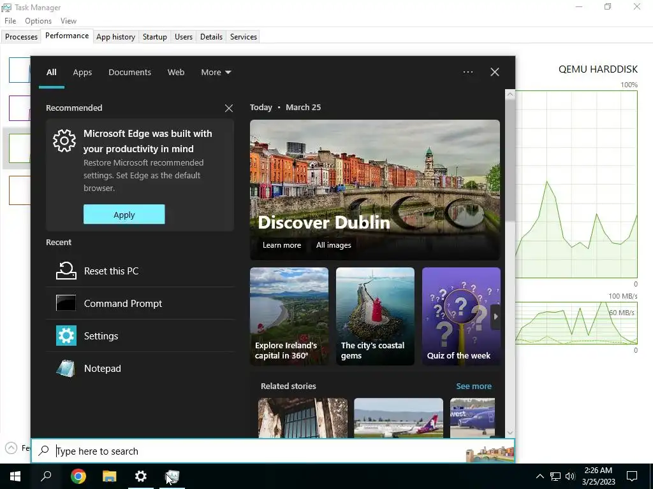Switch to Users tab in Task Manager
The height and width of the screenshot is (489, 653).
click(x=183, y=36)
